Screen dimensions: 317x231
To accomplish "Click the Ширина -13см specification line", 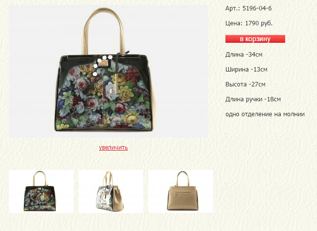I will point(246,70).
